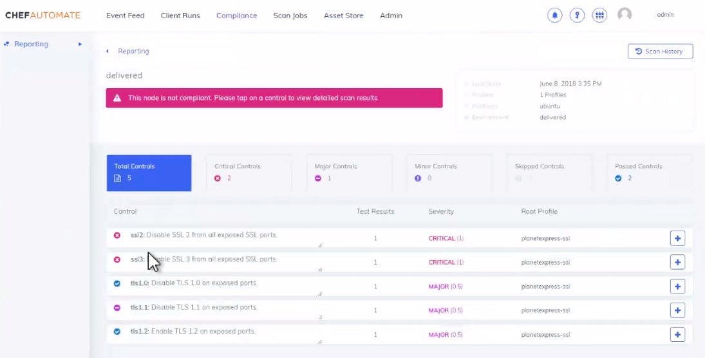Navigate to Asset Store
Viewport: 705px width, 358px height.
coord(344,15)
